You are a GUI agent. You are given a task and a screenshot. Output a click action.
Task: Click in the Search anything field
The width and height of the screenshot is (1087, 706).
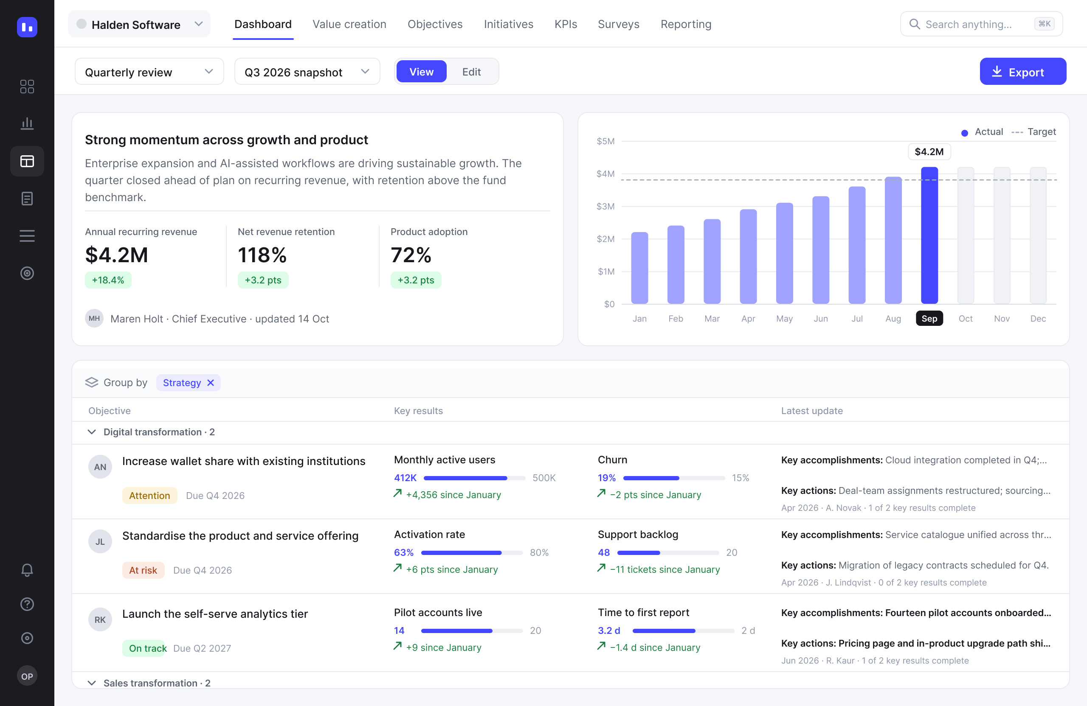click(982, 24)
